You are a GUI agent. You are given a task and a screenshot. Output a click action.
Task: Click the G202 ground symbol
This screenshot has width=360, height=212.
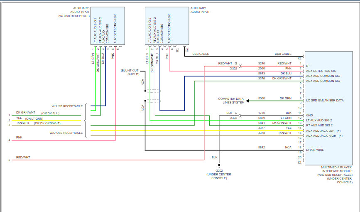[219, 165]
